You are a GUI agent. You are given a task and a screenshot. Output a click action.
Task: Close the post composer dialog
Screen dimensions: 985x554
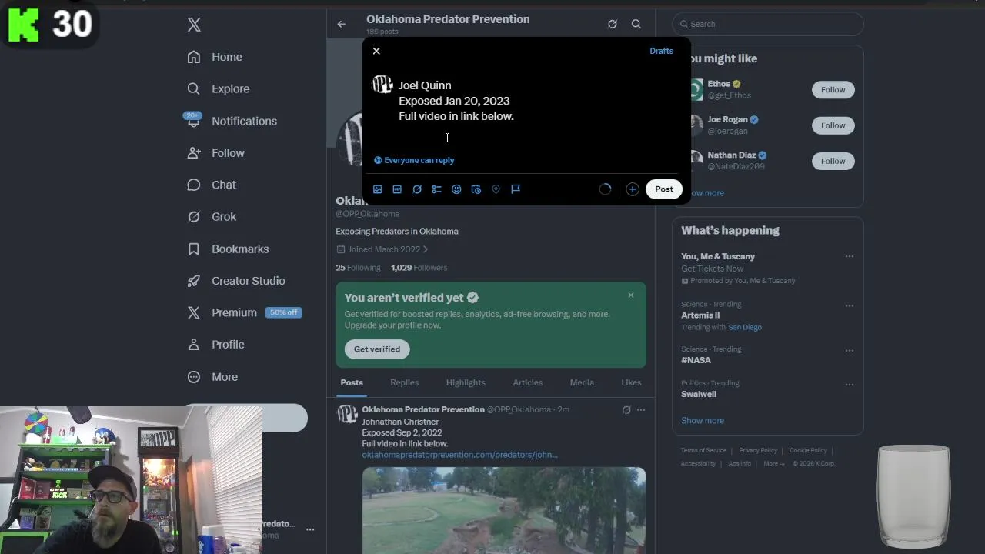(376, 51)
